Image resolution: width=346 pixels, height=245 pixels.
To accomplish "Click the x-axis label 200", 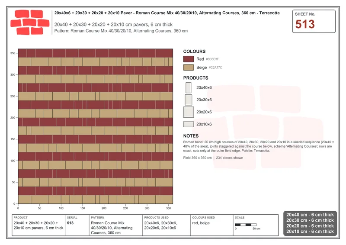I will pyautogui.click(x=104, y=208).
